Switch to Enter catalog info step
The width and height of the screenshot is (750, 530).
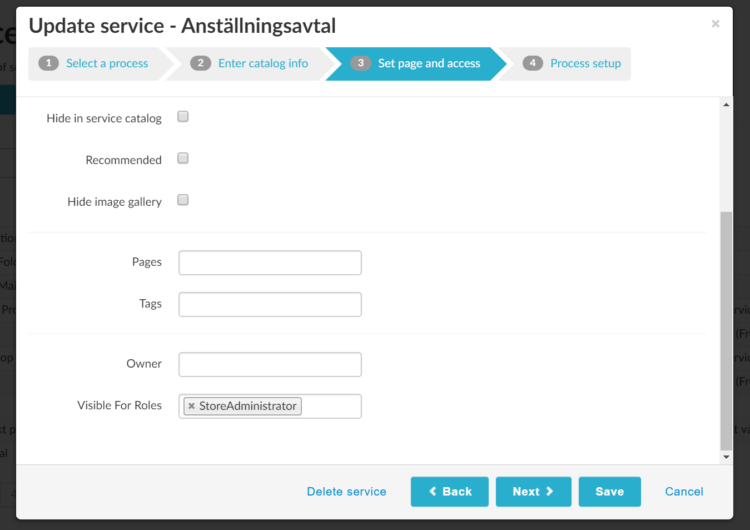(x=263, y=63)
